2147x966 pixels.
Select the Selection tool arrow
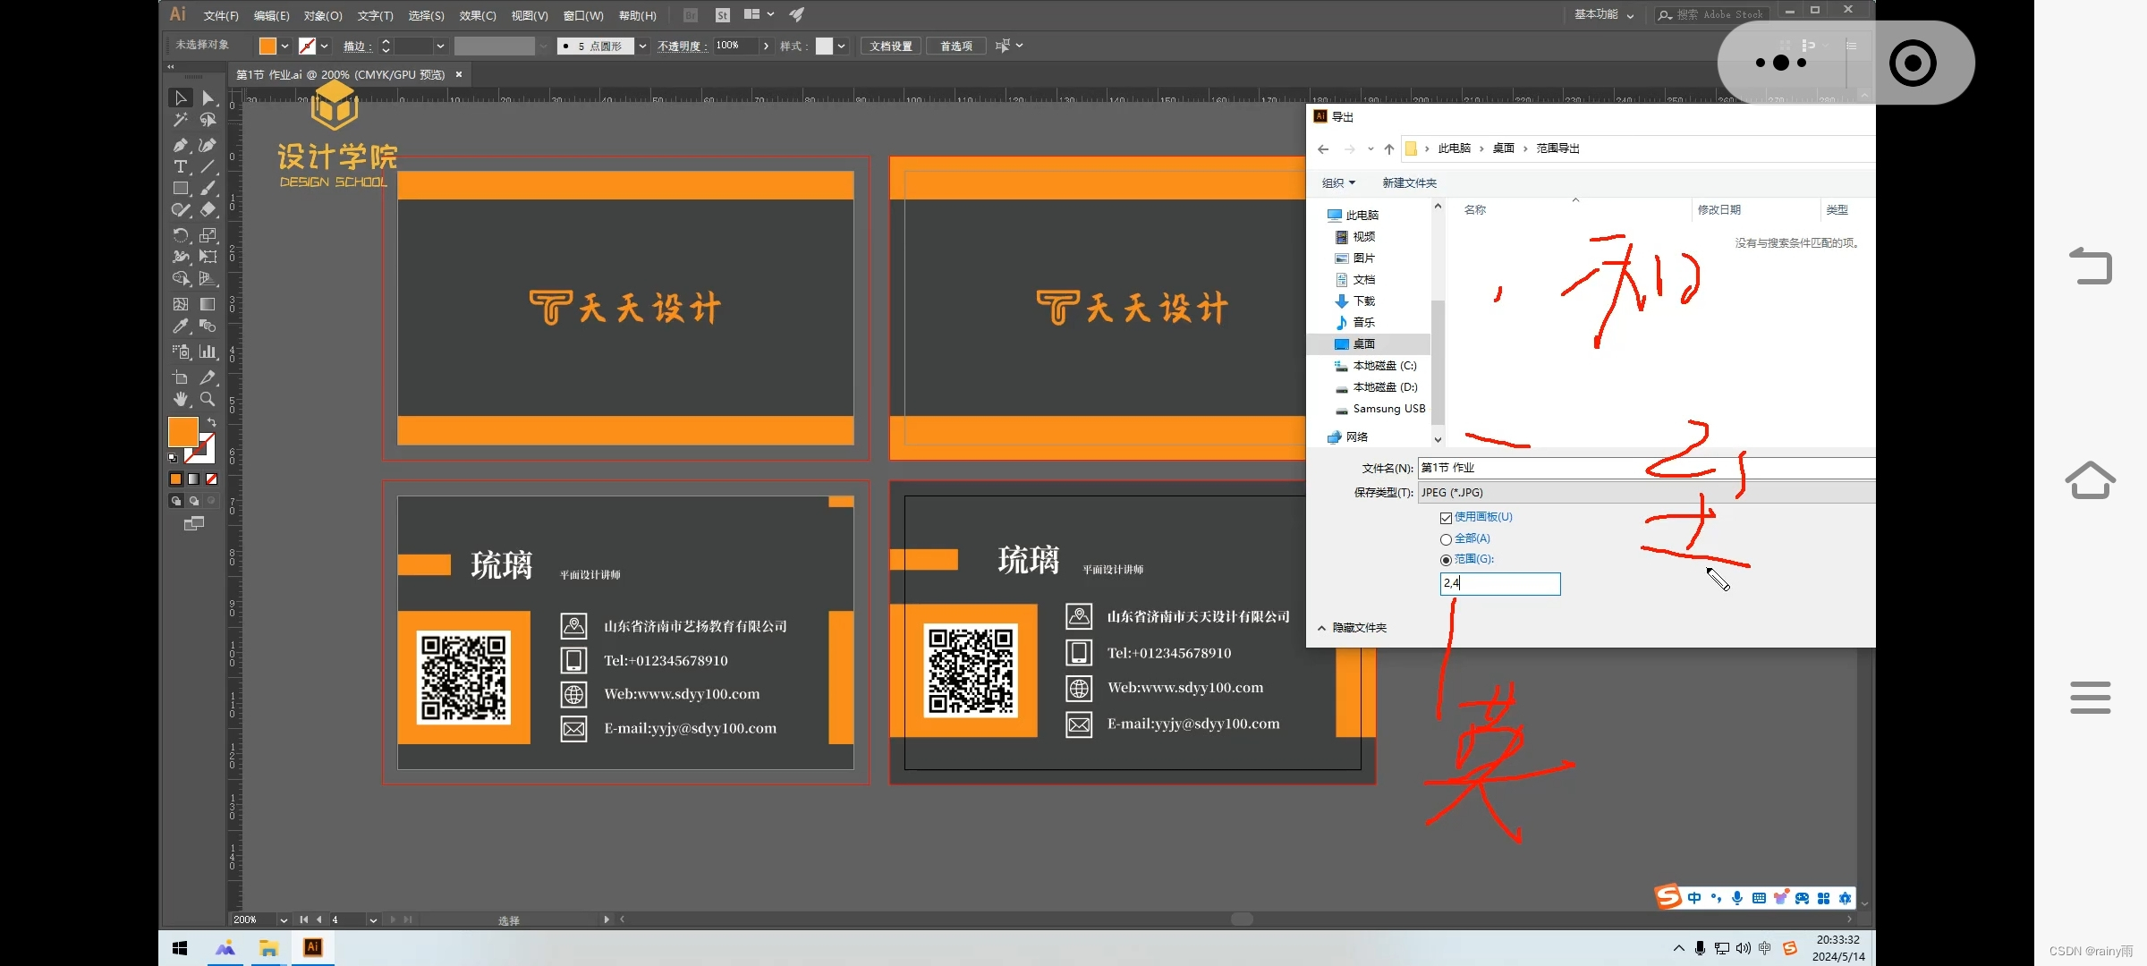pyautogui.click(x=181, y=97)
